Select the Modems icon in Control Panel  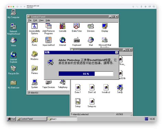point(34,56)
